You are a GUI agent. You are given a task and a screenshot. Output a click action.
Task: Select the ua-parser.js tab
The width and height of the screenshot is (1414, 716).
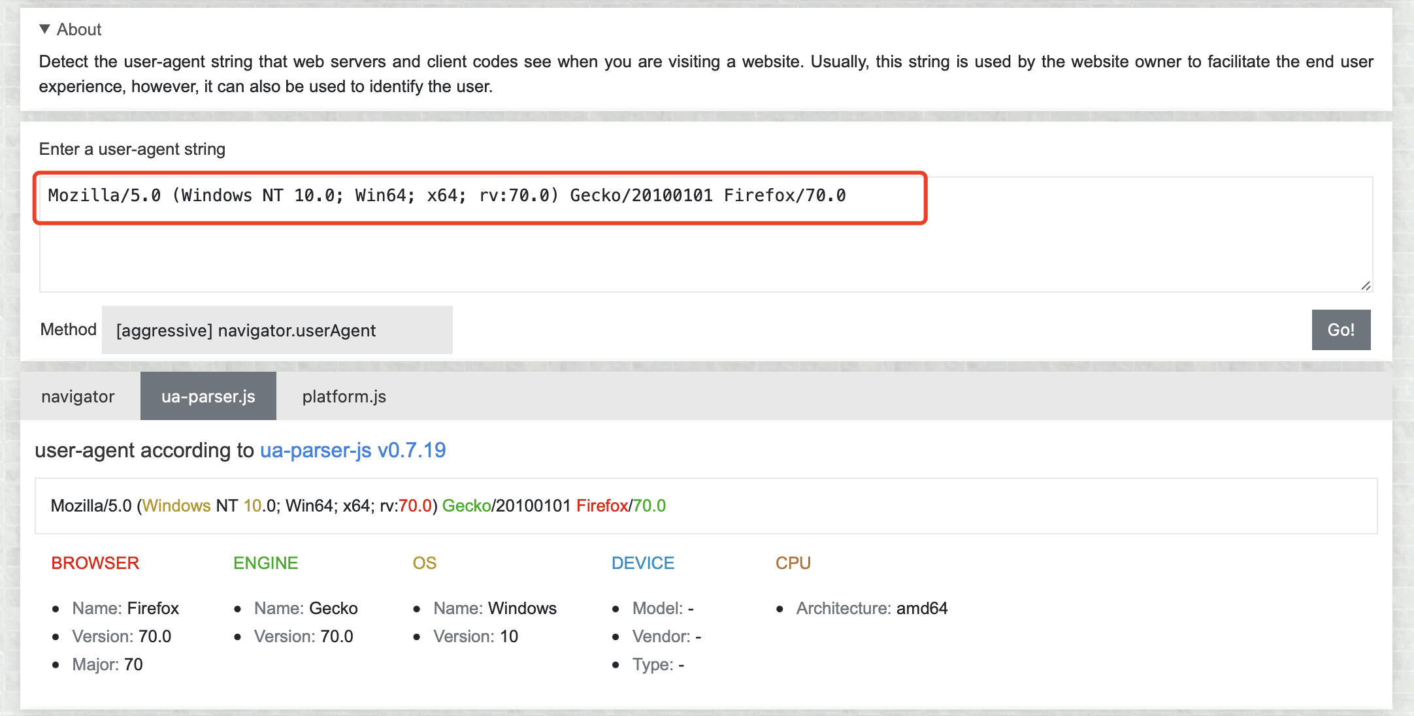point(208,397)
